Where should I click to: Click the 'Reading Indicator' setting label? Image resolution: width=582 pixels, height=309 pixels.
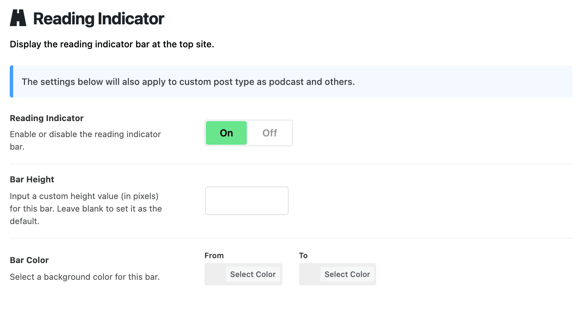pos(47,118)
